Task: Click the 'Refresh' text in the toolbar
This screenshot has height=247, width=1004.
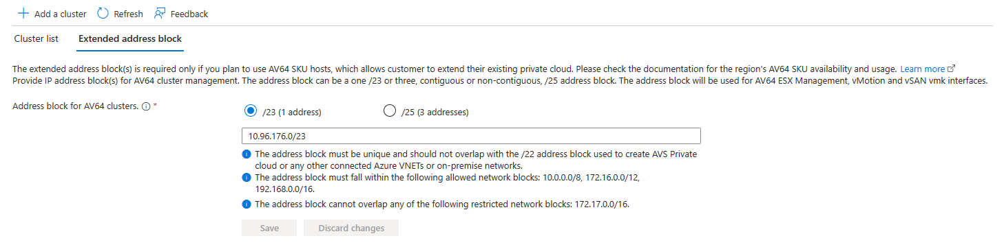Action: click(x=129, y=14)
